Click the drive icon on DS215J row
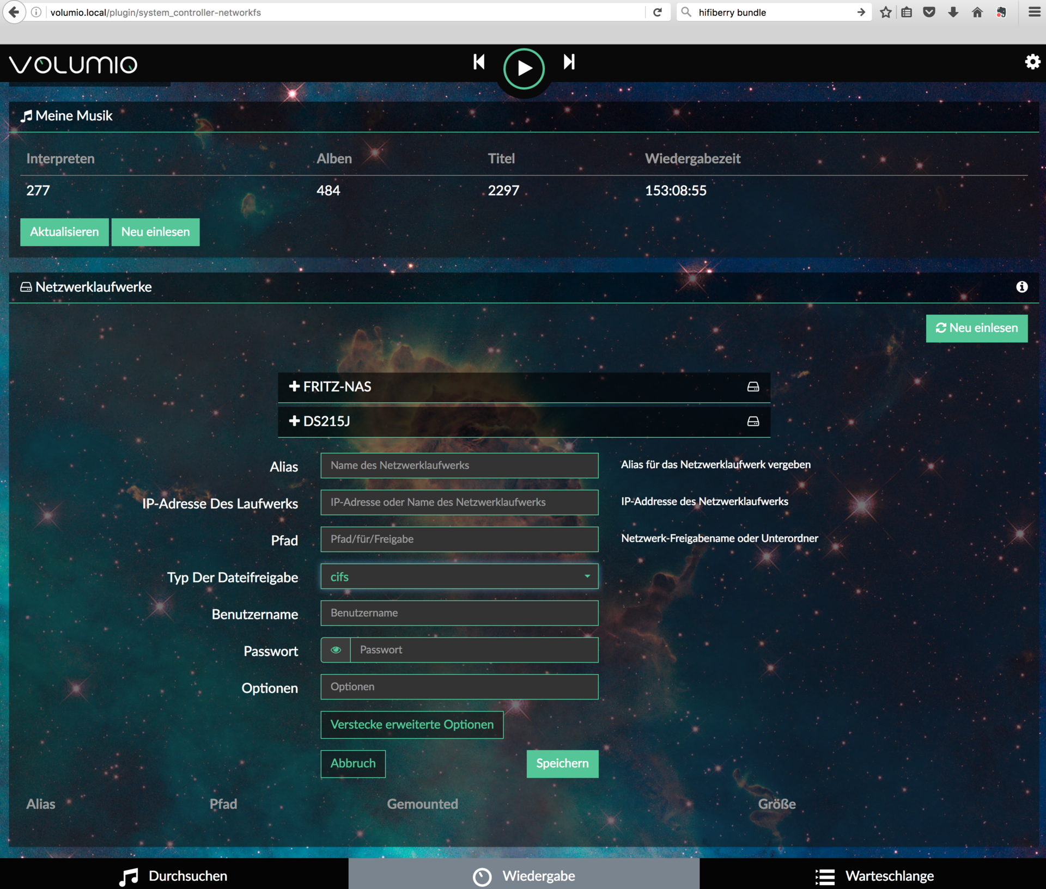Image resolution: width=1046 pixels, height=889 pixels. pyautogui.click(x=753, y=421)
